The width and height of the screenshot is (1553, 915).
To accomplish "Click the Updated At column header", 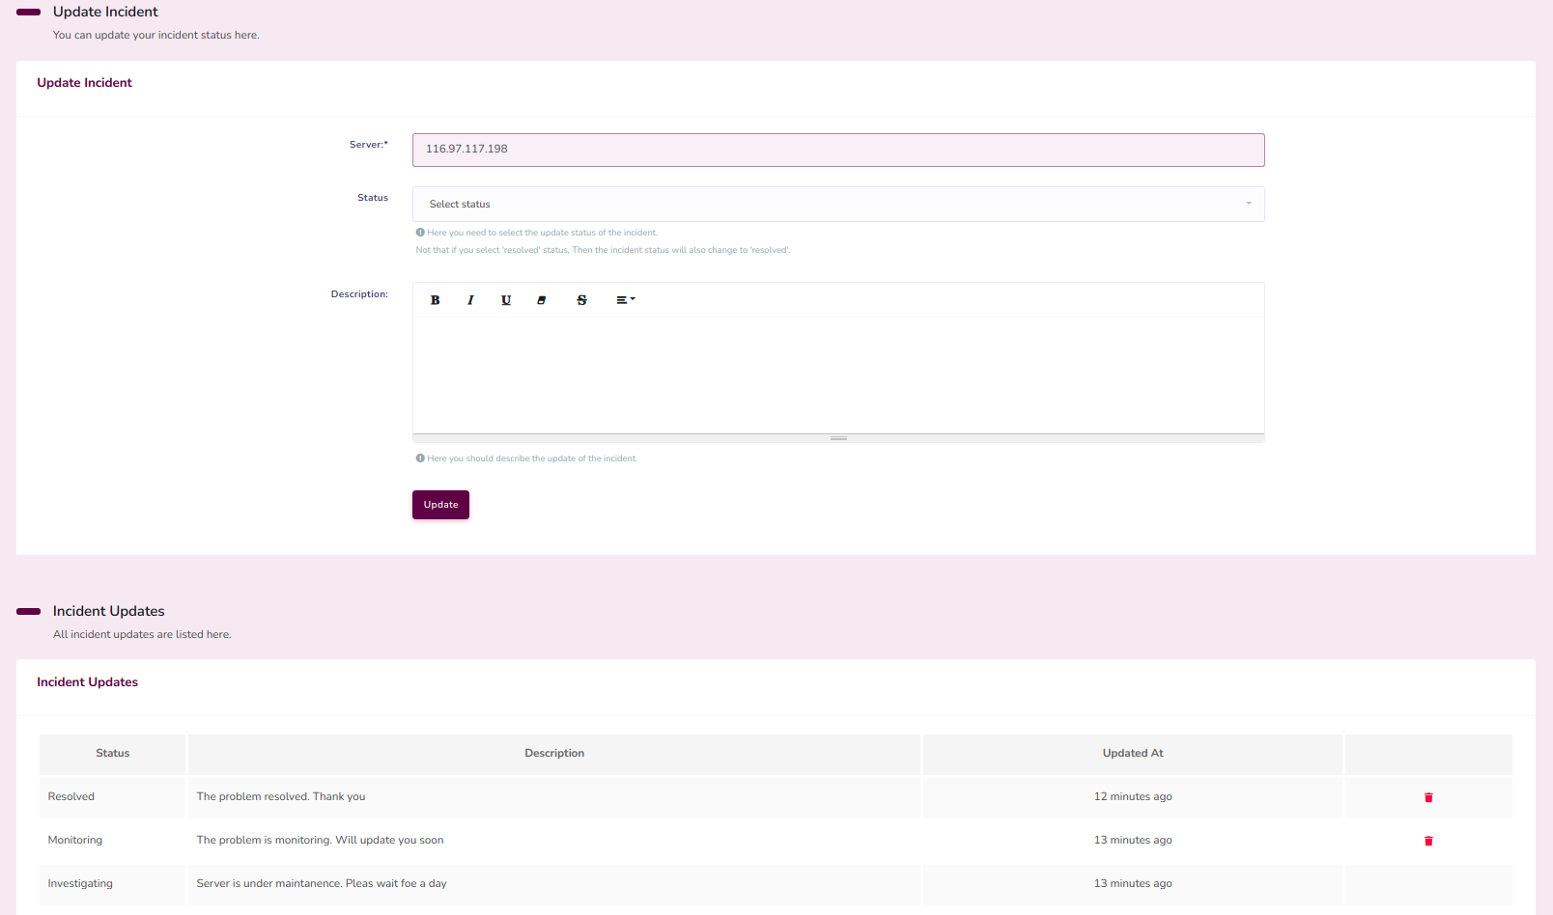I will (1132, 754).
